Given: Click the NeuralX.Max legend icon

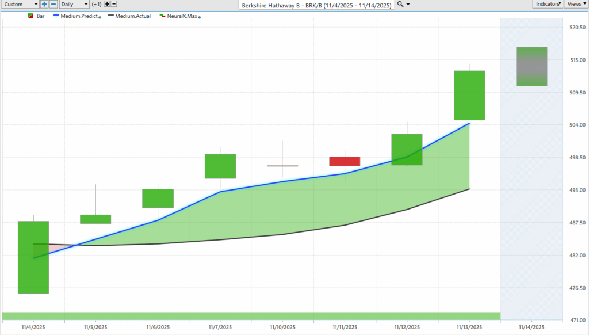Looking at the screenshot, I should coord(162,16).
